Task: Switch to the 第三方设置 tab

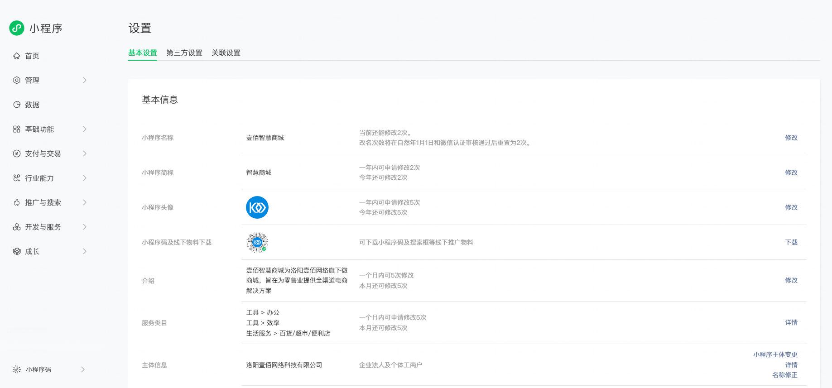Action: [x=184, y=53]
